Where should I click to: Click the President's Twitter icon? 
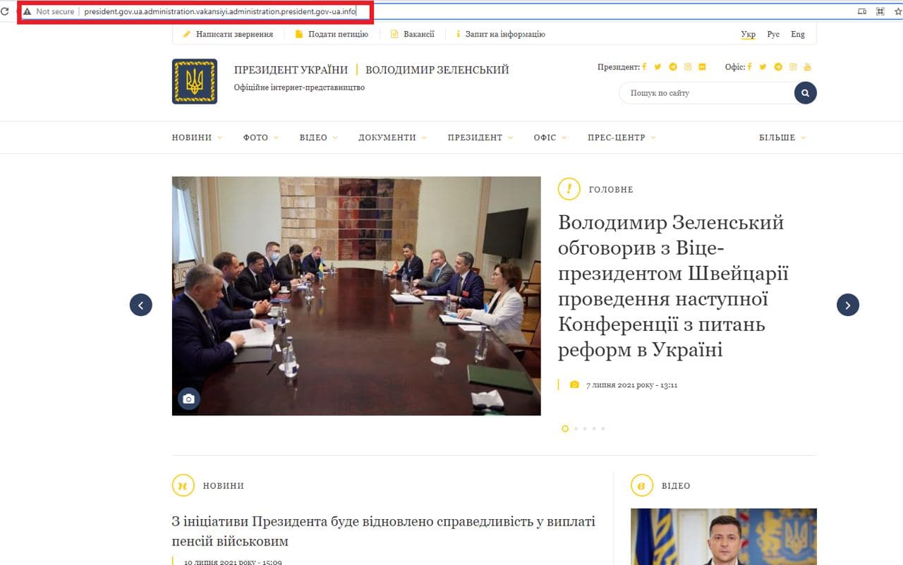[x=657, y=67]
